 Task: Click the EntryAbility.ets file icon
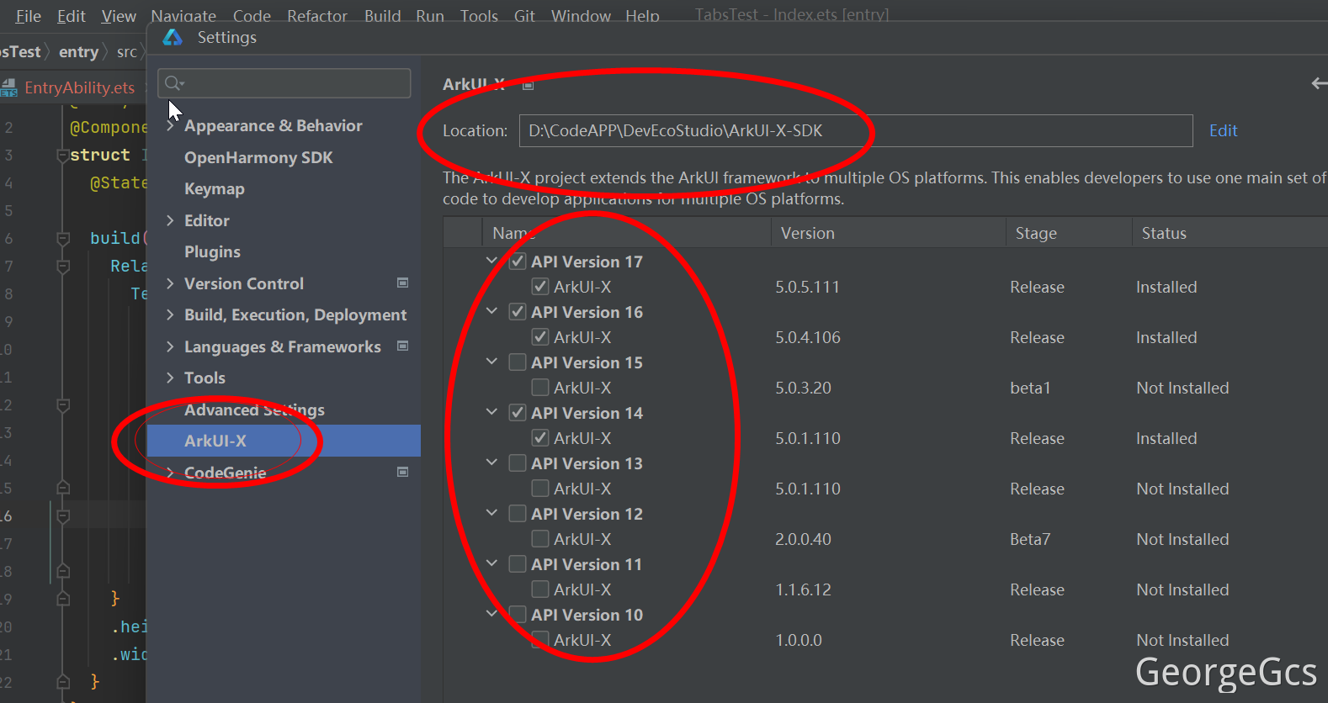pyautogui.click(x=9, y=87)
